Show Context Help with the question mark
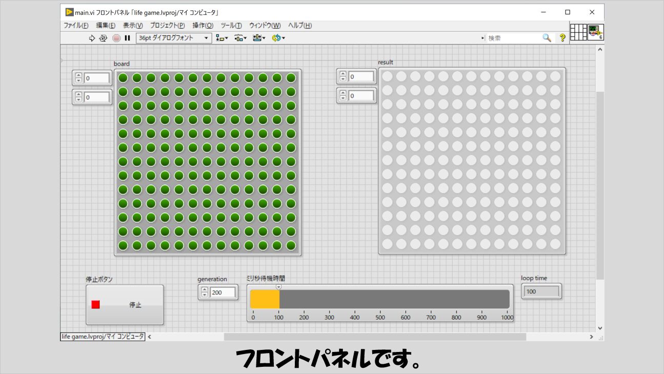 [562, 38]
